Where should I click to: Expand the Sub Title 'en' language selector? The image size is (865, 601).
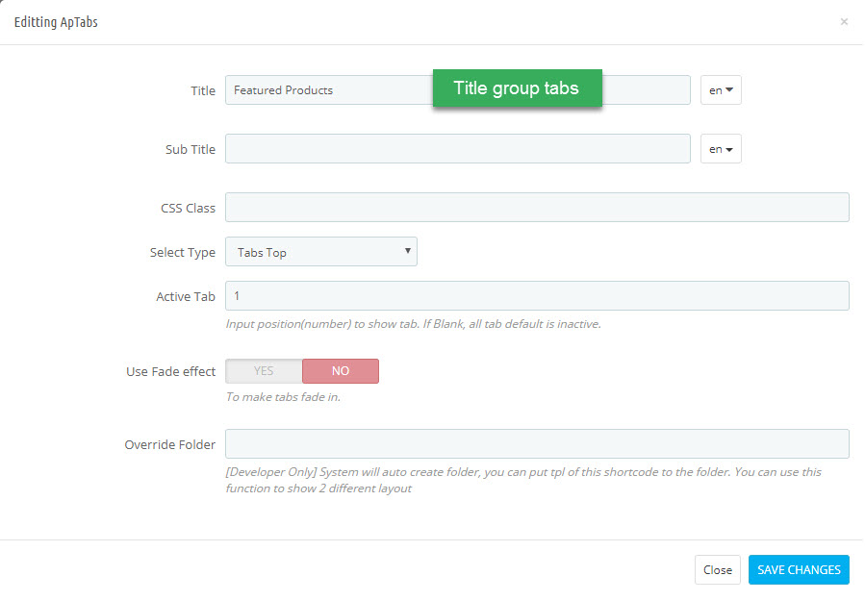pyautogui.click(x=721, y=149)
